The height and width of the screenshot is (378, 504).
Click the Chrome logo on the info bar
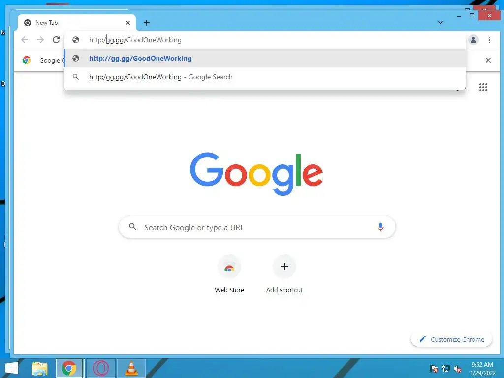point(27,60)
